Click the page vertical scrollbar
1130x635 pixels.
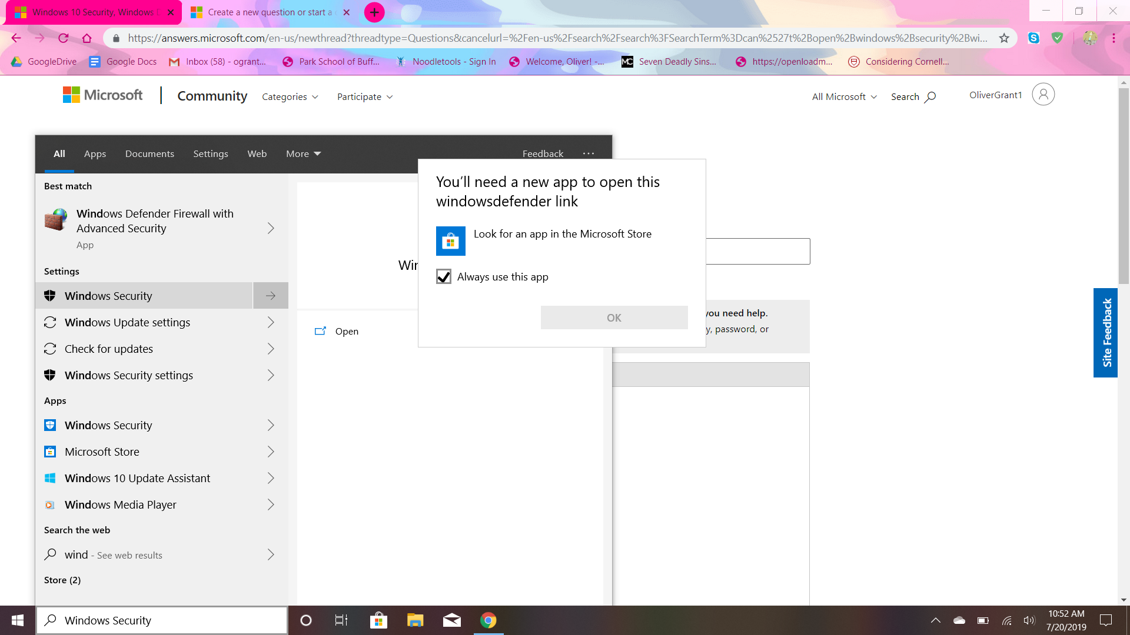point(1124,186)
